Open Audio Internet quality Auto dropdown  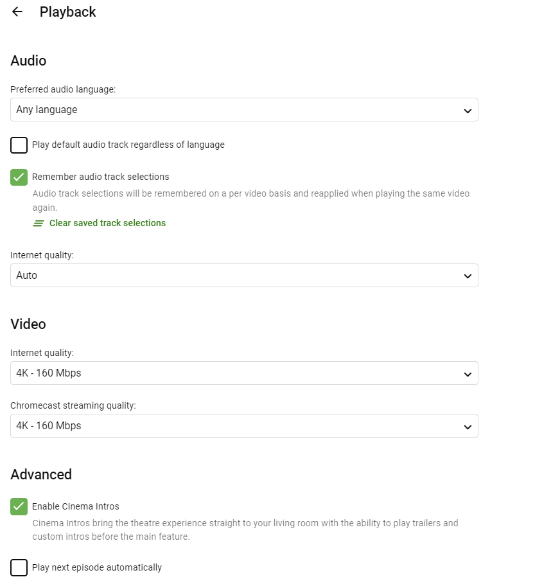(x=244, y=276)
